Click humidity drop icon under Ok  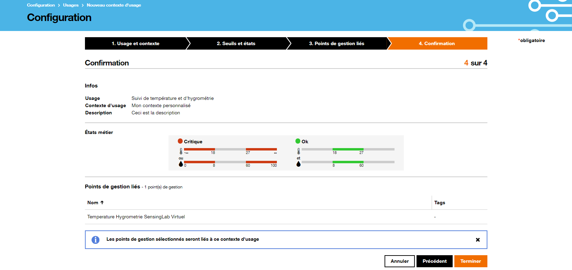299,164
